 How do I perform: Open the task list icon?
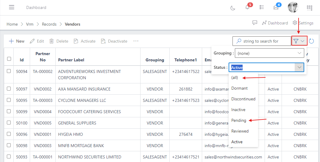[x=262, y=7]
